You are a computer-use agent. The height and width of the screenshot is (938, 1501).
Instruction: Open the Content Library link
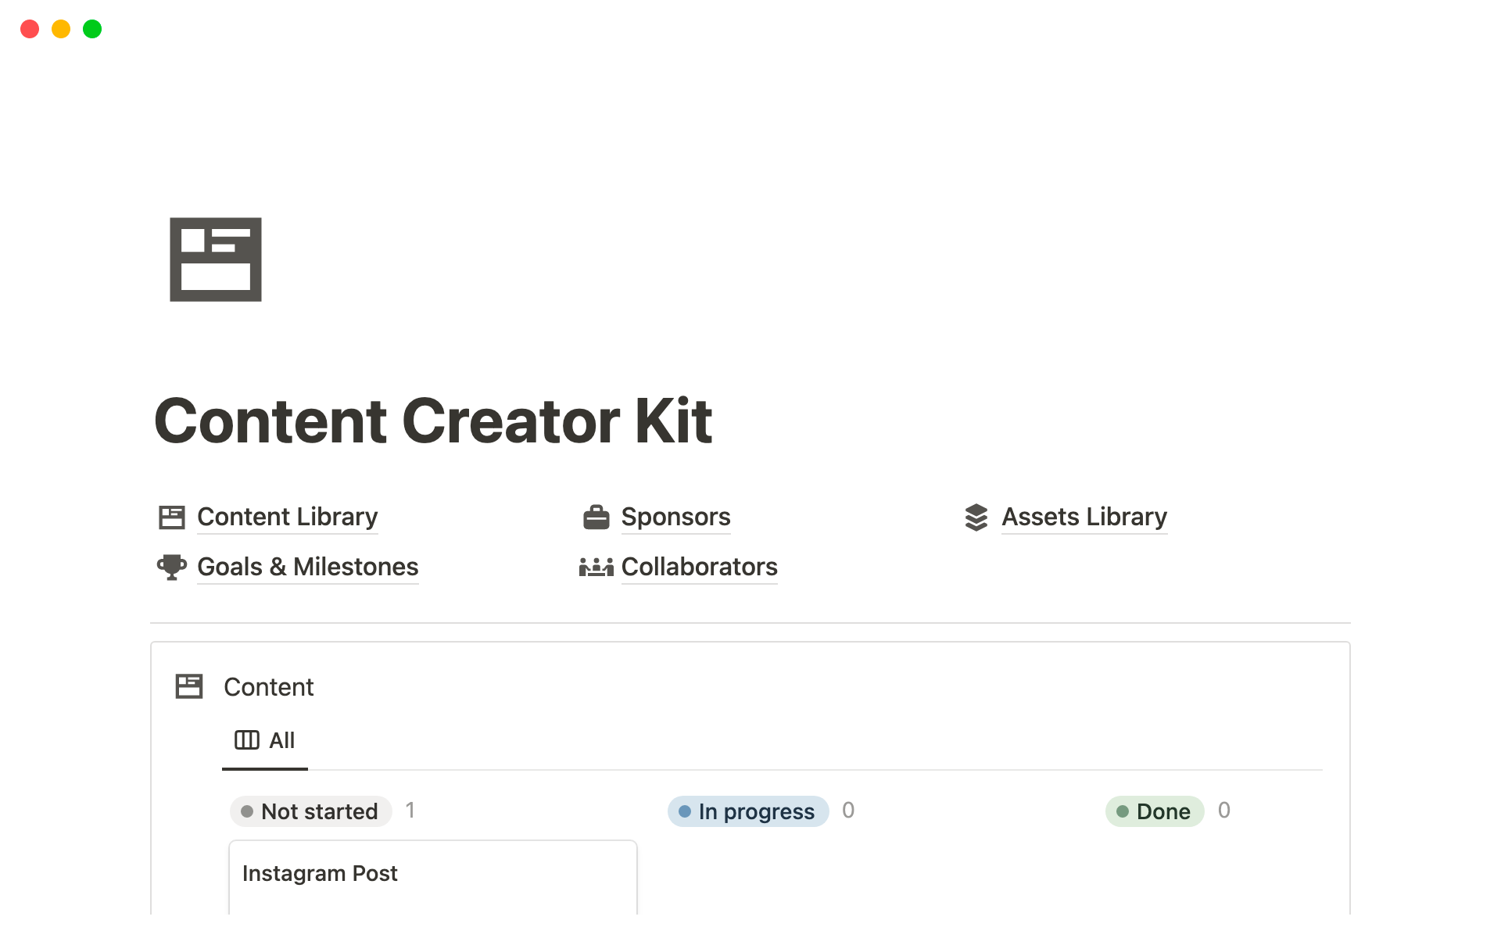[287, 517]
